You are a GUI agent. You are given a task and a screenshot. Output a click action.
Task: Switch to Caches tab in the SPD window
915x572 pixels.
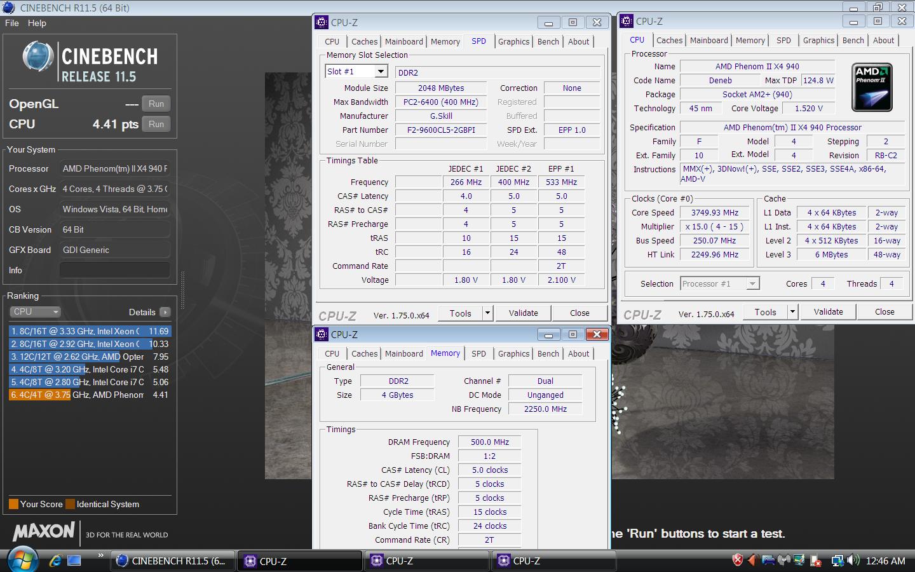[365, 41]
